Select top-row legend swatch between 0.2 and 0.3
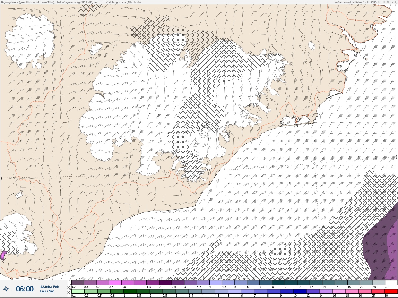The width and height of the screenshot is (398, 298). [x=77, y=282]
